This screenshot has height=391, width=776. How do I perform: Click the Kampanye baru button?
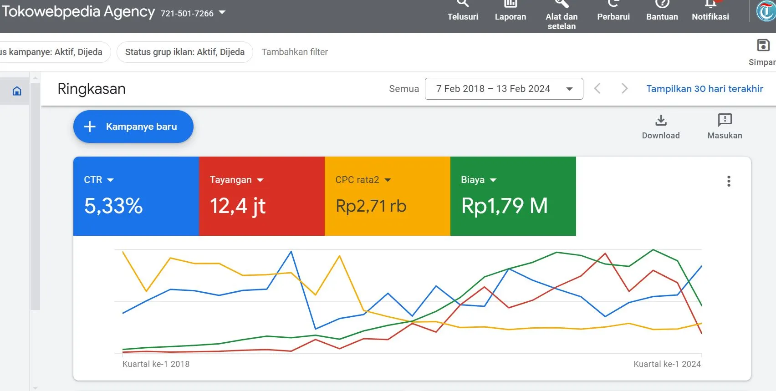[133, 127]
